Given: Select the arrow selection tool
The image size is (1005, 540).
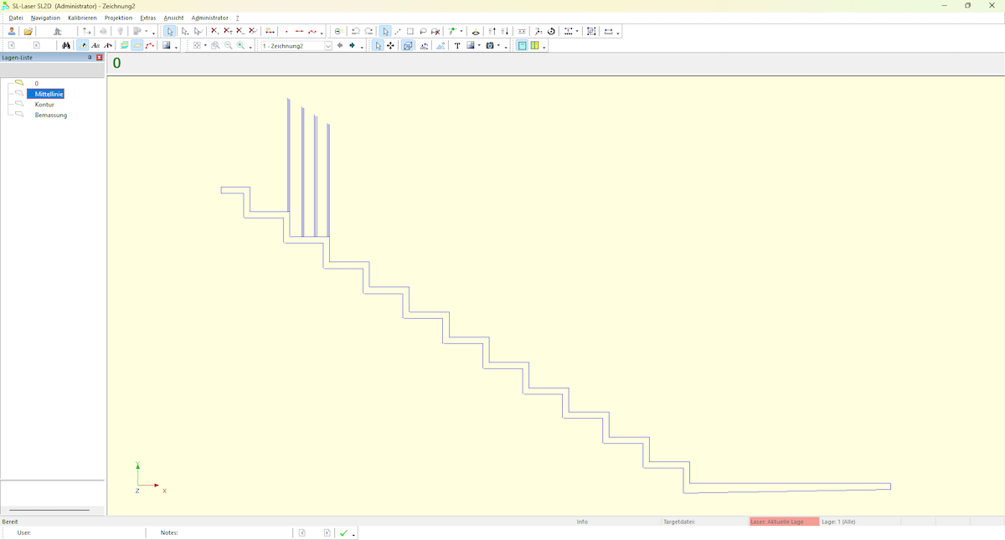Looking at the screenshot, I should pos(170,31).
